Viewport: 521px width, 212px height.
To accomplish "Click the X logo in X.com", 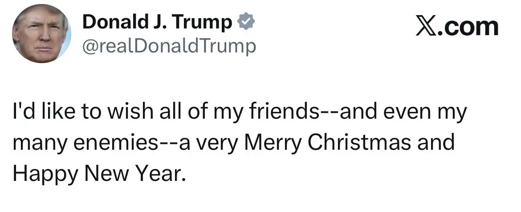I will pyautogui.click(x=427, y=27).
